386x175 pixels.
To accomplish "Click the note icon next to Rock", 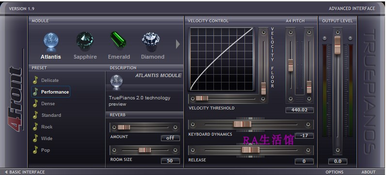I will pos(35,127).
